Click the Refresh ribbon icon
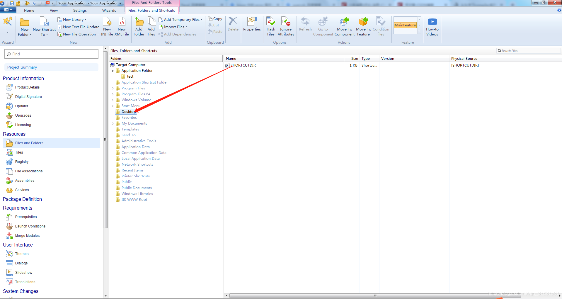 pyautogui.click(x=305, y=25)
